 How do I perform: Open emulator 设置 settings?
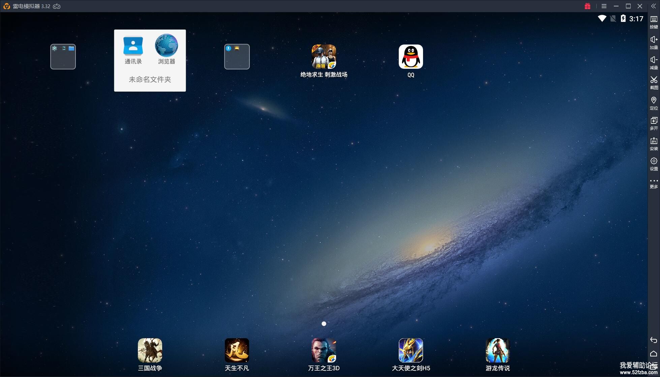point(654,164)
